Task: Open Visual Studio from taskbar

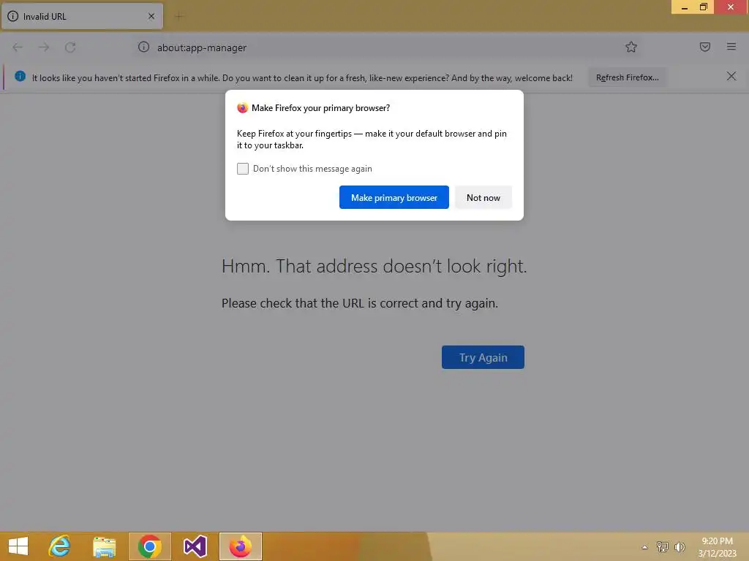Action: coord(195,546)
